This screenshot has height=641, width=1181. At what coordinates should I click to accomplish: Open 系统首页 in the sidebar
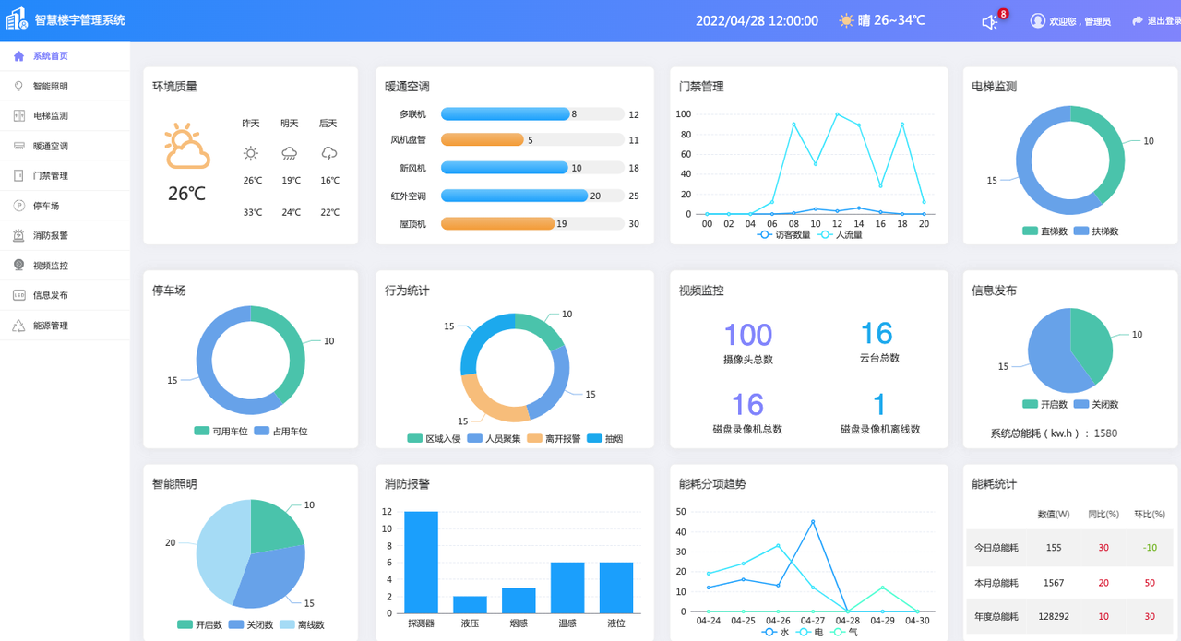point(65,56)
